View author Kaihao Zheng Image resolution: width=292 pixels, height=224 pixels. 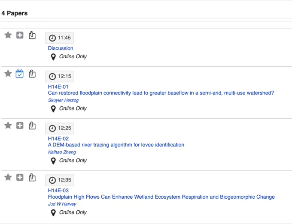(62, 152)
